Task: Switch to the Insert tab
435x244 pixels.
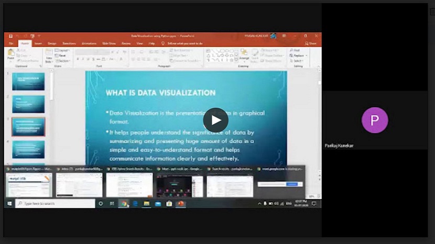Action: pyautogui.click(x=38, y=43)
